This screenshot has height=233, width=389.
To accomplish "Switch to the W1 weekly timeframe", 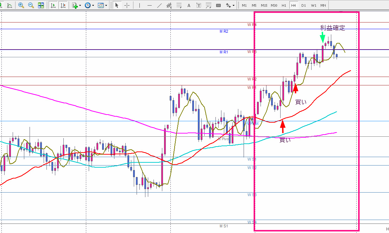I will pyautogui.click(x=314, y=5).
